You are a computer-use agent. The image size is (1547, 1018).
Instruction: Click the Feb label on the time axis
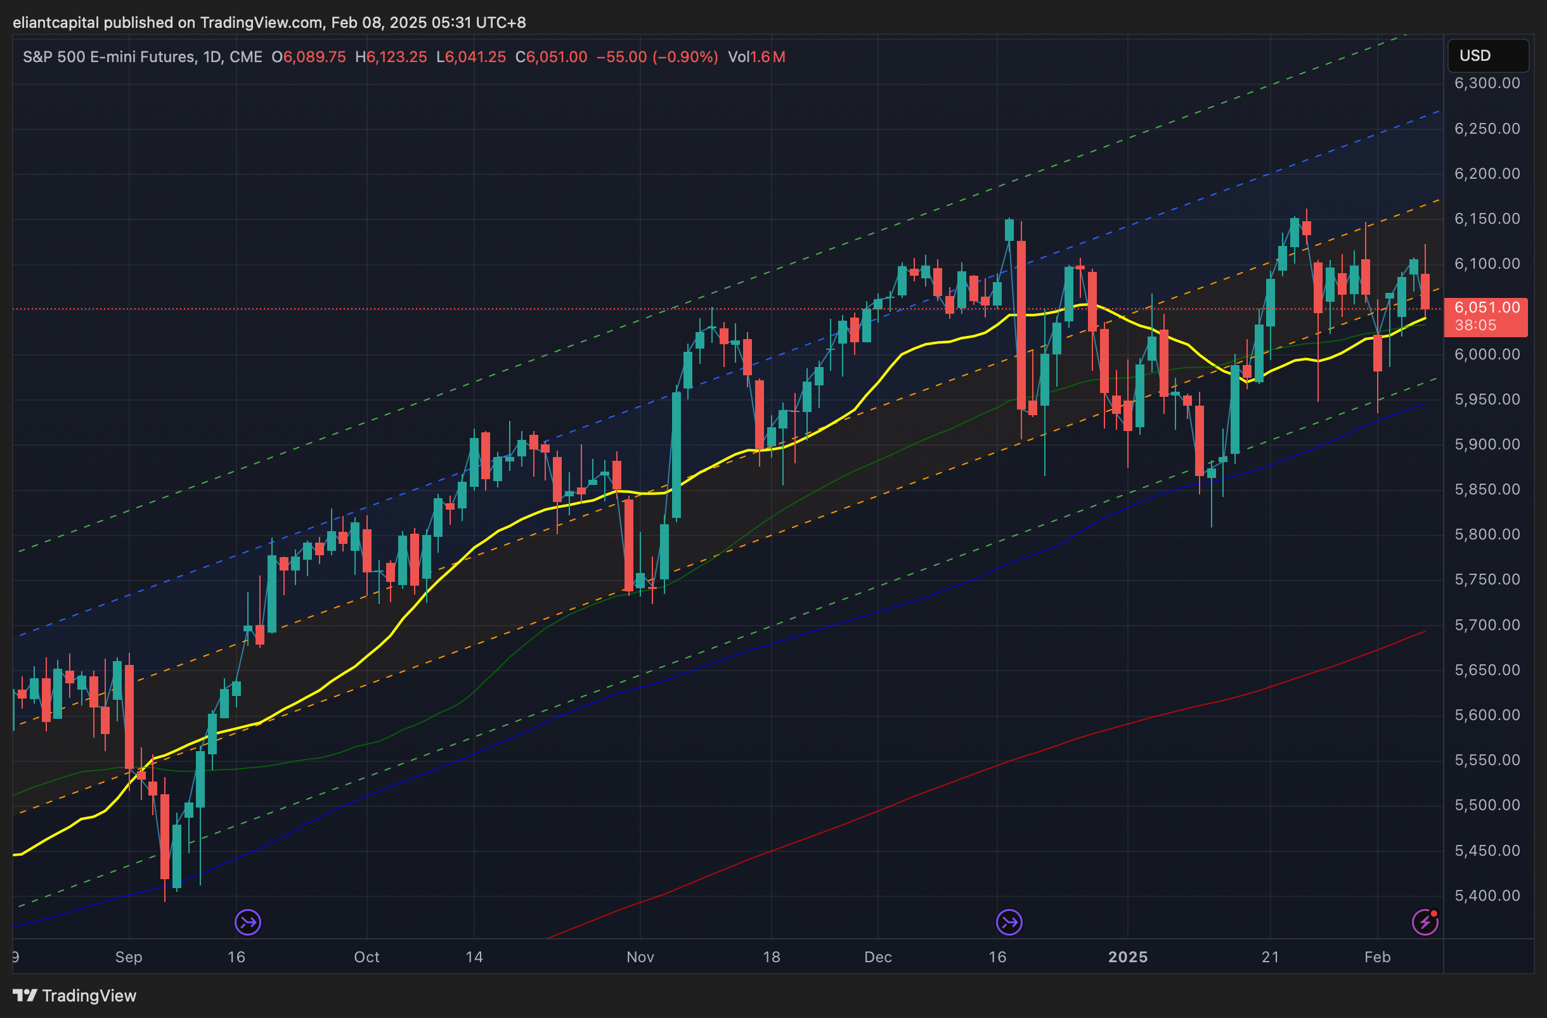click(1376, 957)
